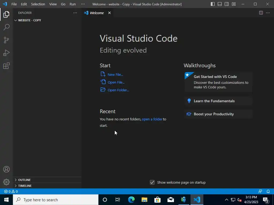The height and width of the screenshot is (205, 274).
Task: Open notifications bell in status bar
Action: tap(268, 191)
